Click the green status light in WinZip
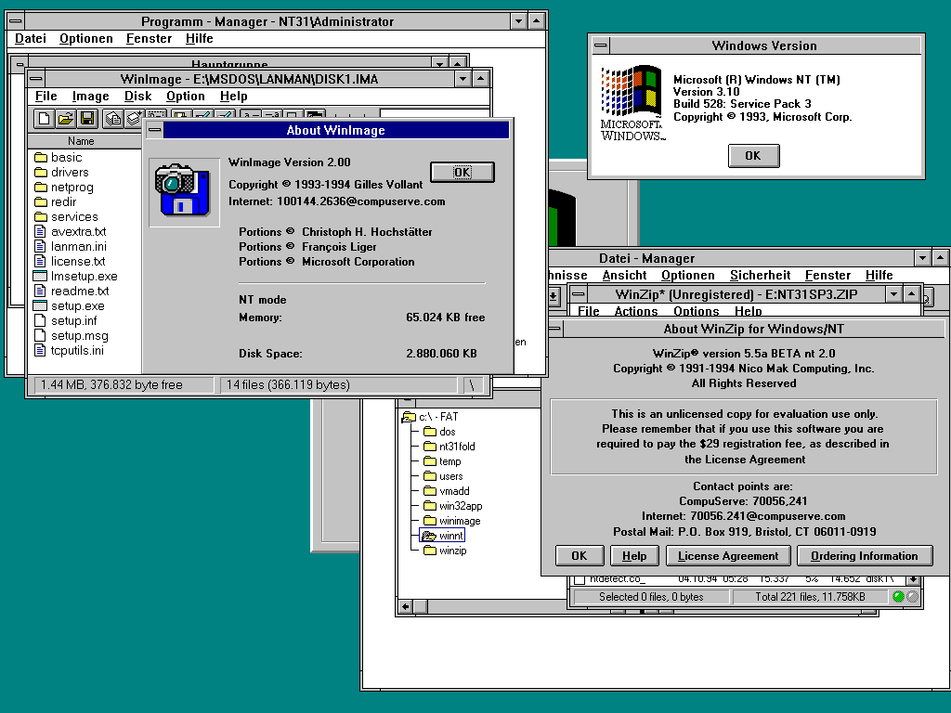Screen dimensions: 951x713 898,597
